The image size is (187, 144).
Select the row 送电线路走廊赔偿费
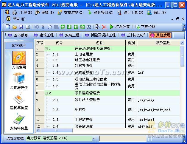pos(108,79)
